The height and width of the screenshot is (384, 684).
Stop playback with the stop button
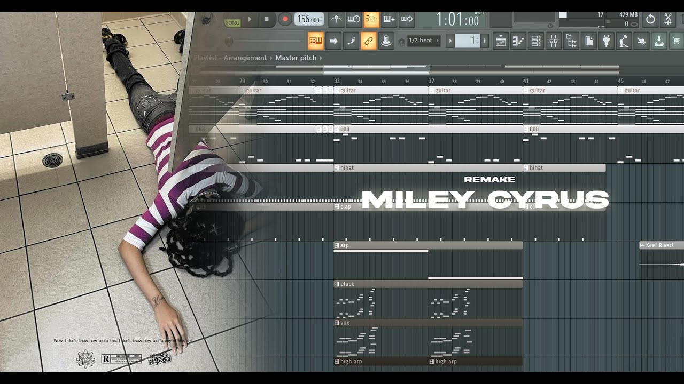coord(267,20)
